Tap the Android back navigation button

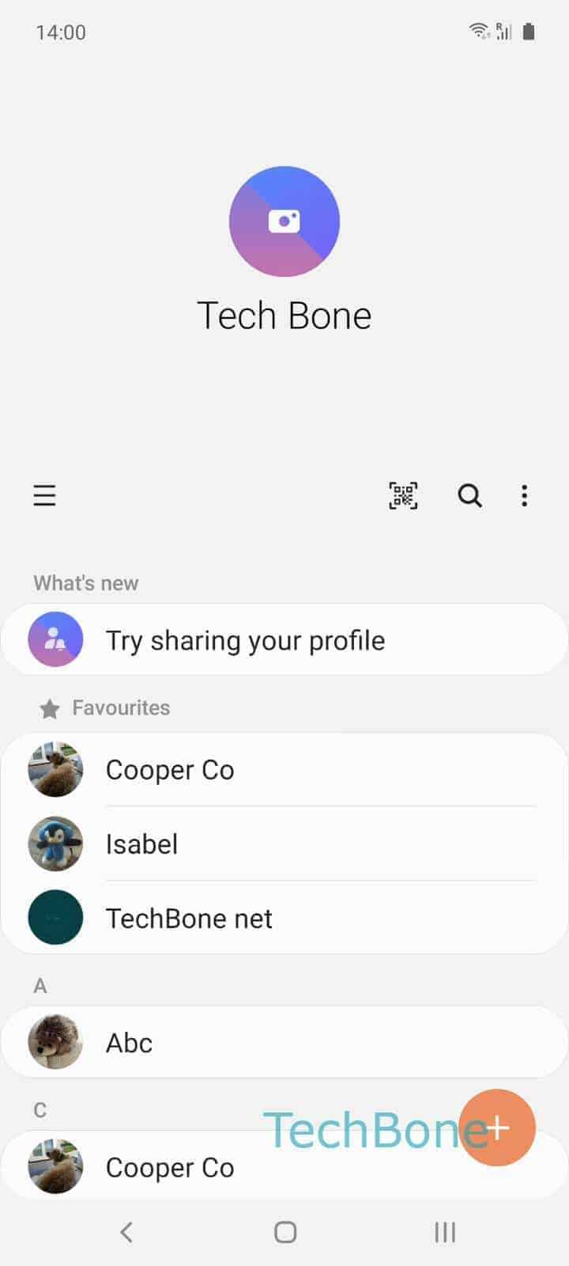(126, 1232)
